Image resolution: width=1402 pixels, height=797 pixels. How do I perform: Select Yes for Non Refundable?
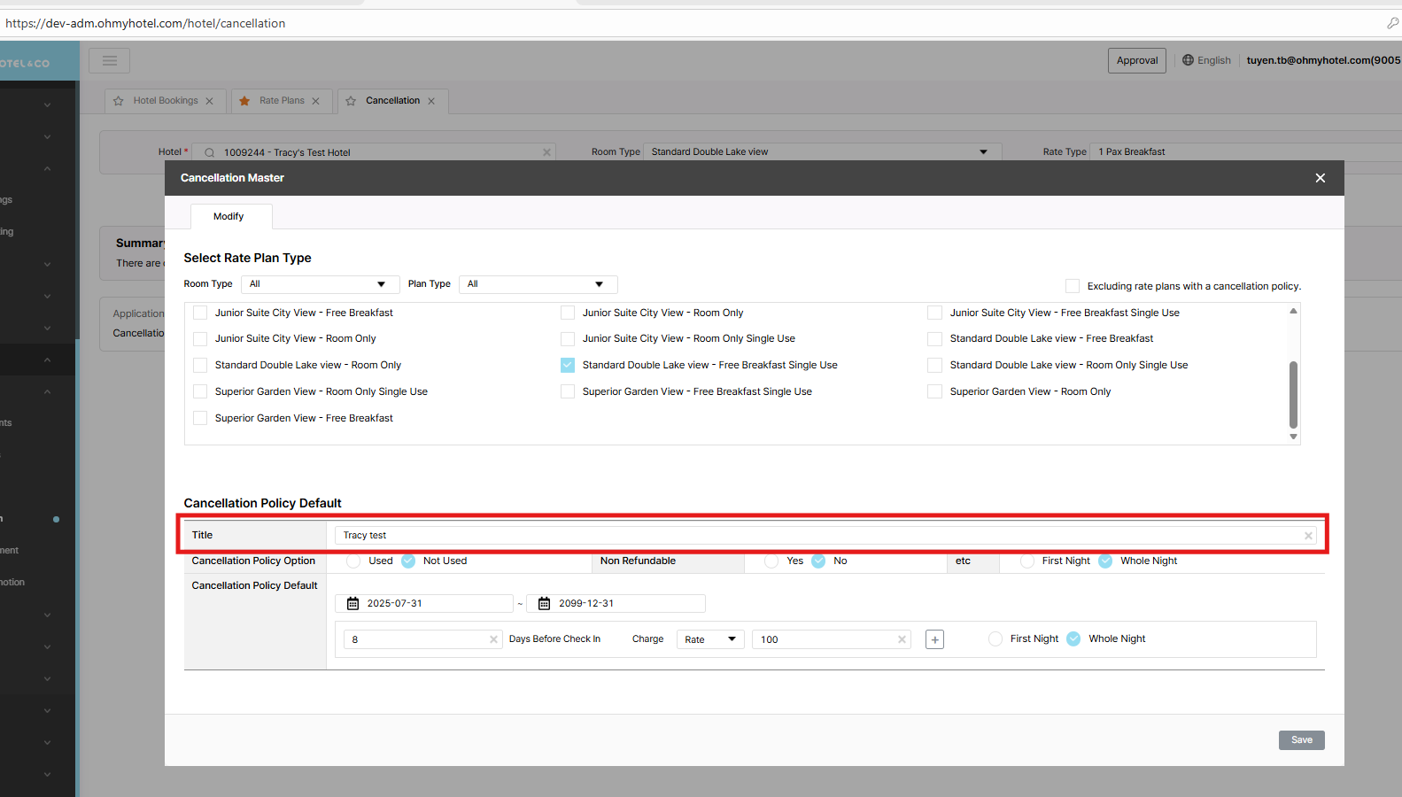771,561
